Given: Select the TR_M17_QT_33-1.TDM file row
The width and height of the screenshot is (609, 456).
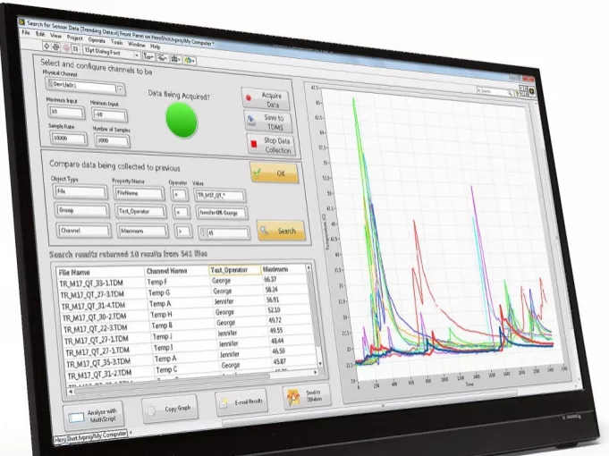Looking at the screenshot, I should 91,283.
